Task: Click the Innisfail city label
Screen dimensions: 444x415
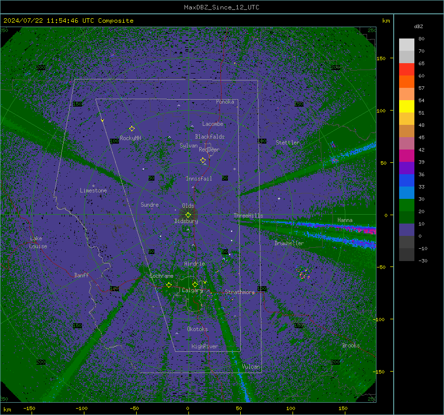Action: pyautogui.click(x=199, y=179)
